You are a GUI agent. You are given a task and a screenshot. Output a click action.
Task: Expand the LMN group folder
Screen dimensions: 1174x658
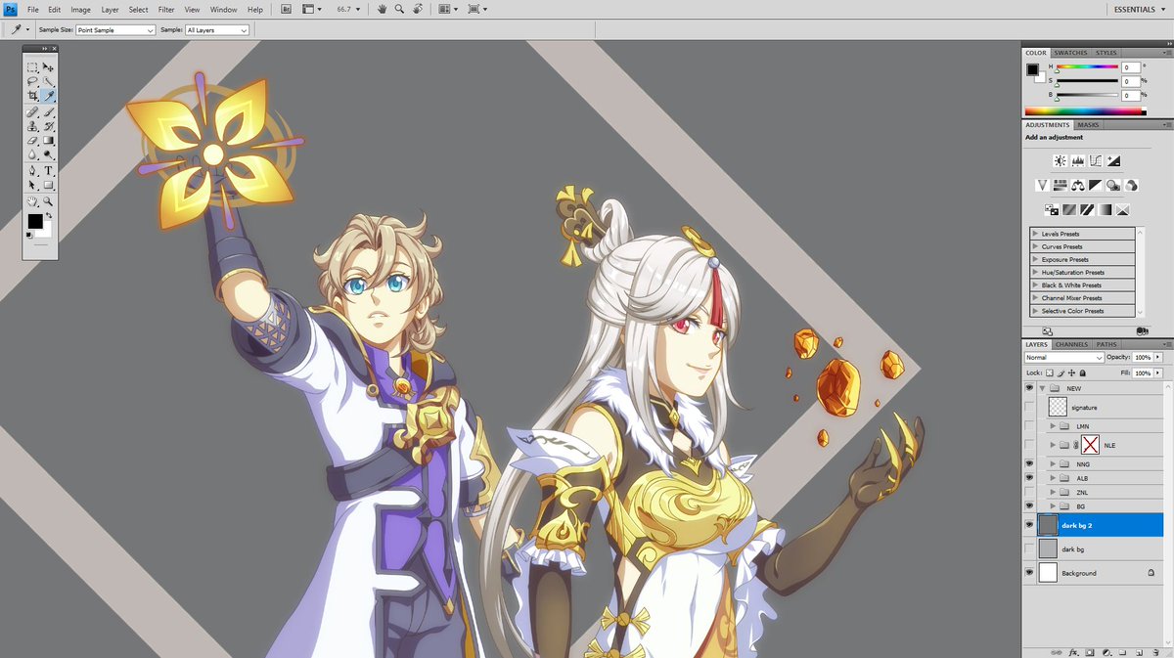(1053, 426)
